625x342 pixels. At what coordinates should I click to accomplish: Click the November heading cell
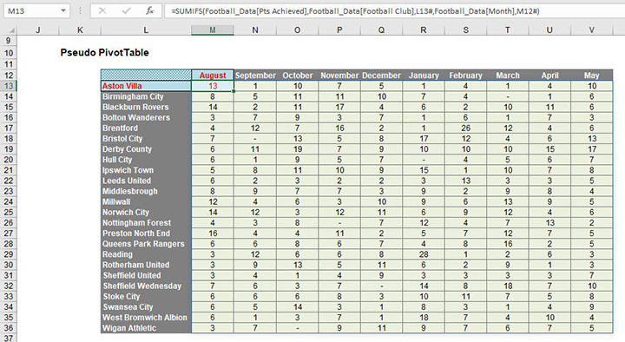(x=339, y=75)
